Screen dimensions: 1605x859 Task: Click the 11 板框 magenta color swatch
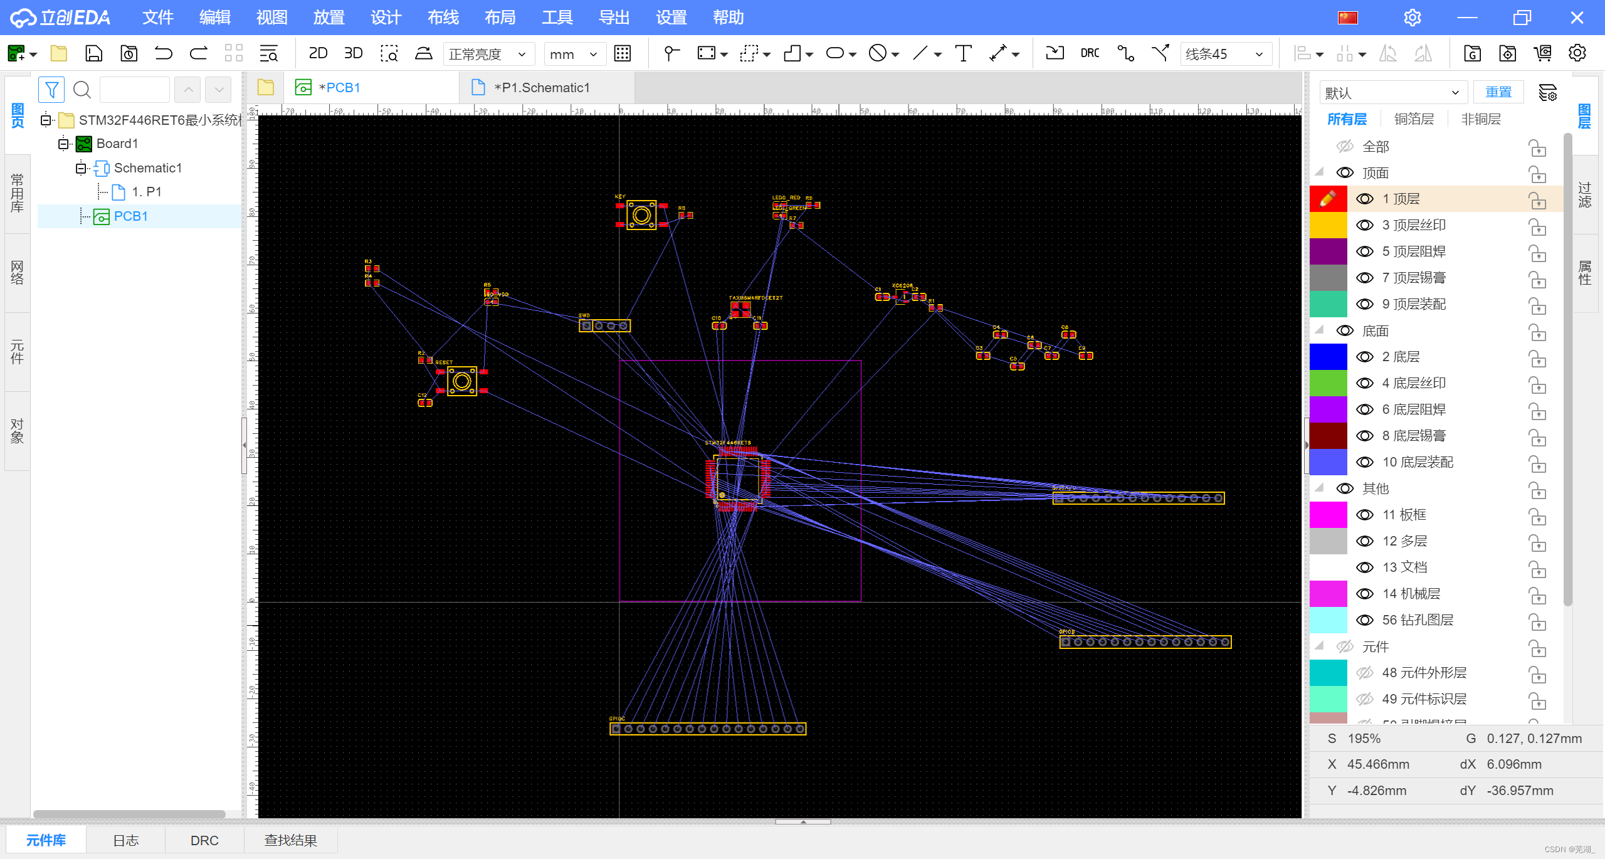pyautogui.click(x=1328, y=515)
